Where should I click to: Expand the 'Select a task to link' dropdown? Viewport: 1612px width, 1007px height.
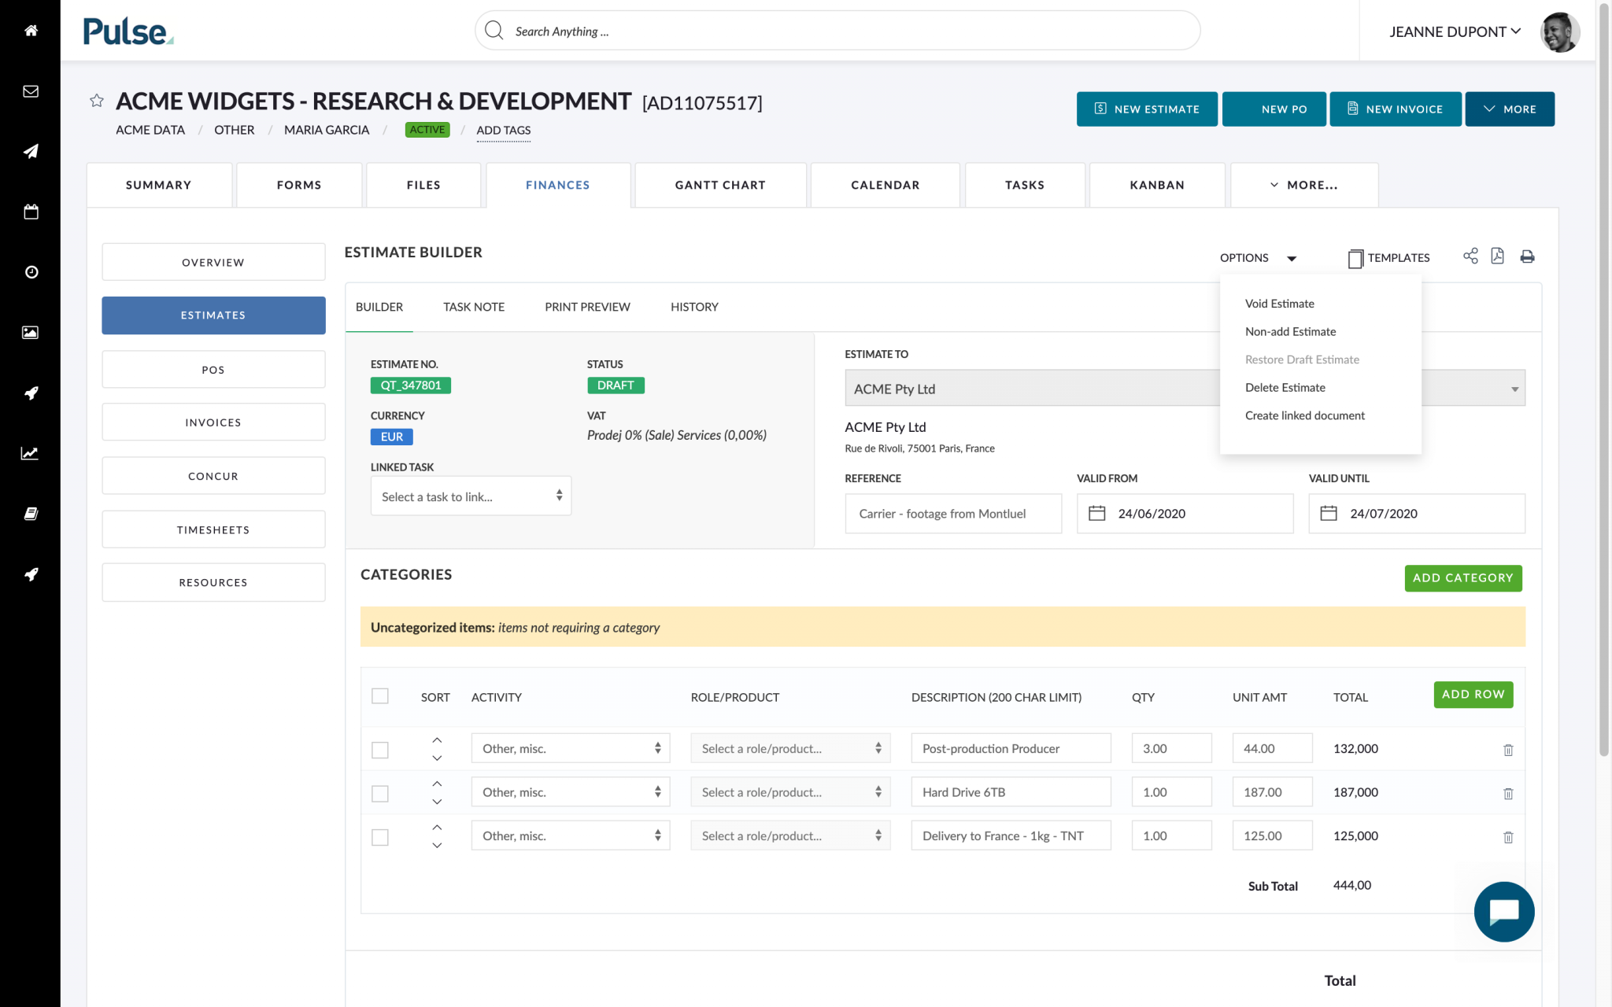(x=470, y=496)
